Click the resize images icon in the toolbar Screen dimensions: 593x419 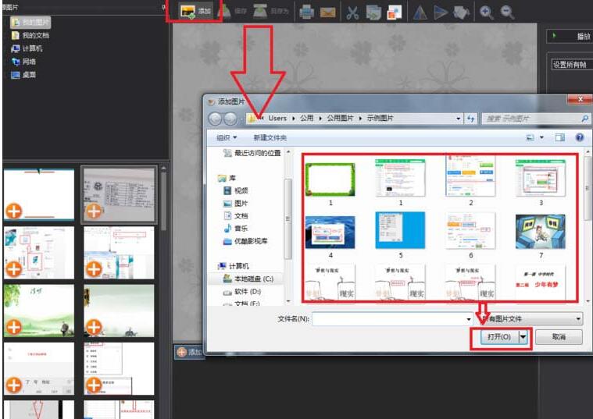(x=373, y=12)
